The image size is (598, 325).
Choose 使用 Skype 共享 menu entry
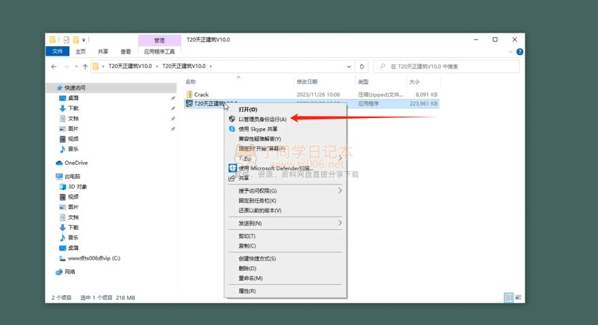click(285, 129)
